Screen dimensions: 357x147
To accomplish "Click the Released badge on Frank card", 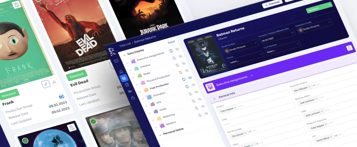I will coord(9,94).
